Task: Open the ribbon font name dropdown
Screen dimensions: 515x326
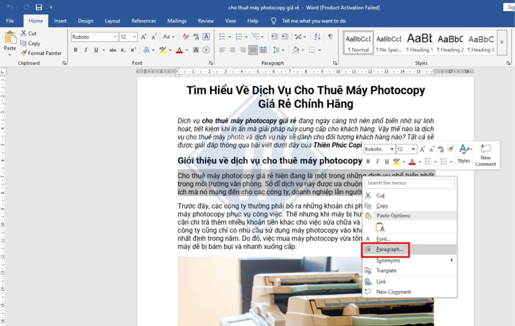Action: 115,37
